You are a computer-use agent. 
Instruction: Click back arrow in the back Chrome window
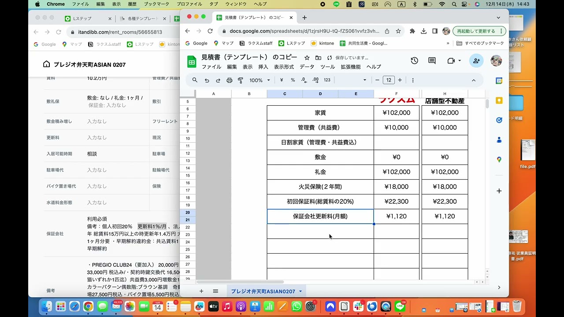click(x=36, y=32)
